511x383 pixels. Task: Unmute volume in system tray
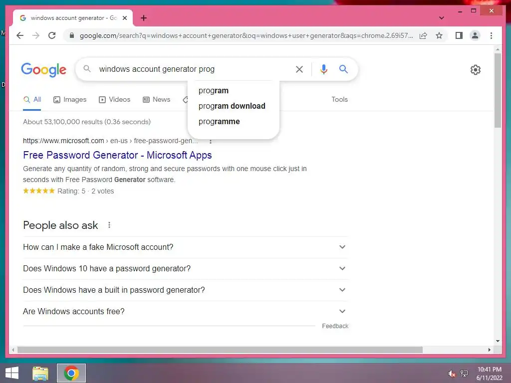(451, 374)
